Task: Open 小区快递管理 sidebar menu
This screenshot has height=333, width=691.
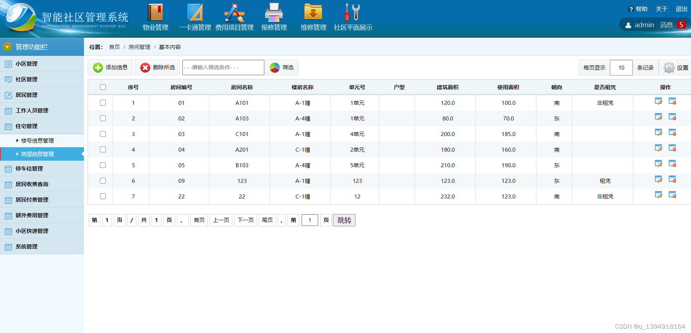Action: click(42, 231)
